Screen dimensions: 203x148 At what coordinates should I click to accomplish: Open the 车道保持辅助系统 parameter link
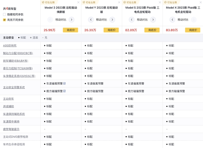click(x=14, y=114)
